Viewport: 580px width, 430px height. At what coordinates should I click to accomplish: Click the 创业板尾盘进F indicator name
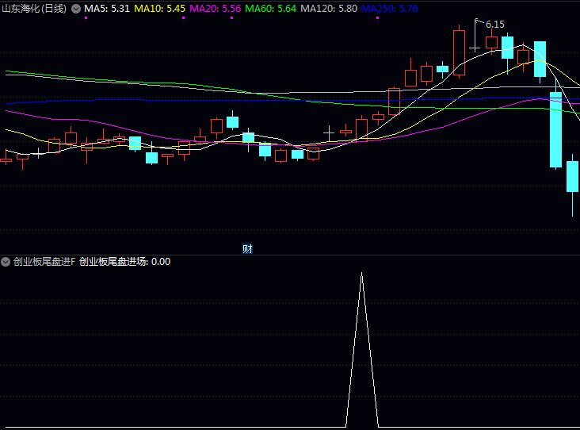click(x=44, y=262)
